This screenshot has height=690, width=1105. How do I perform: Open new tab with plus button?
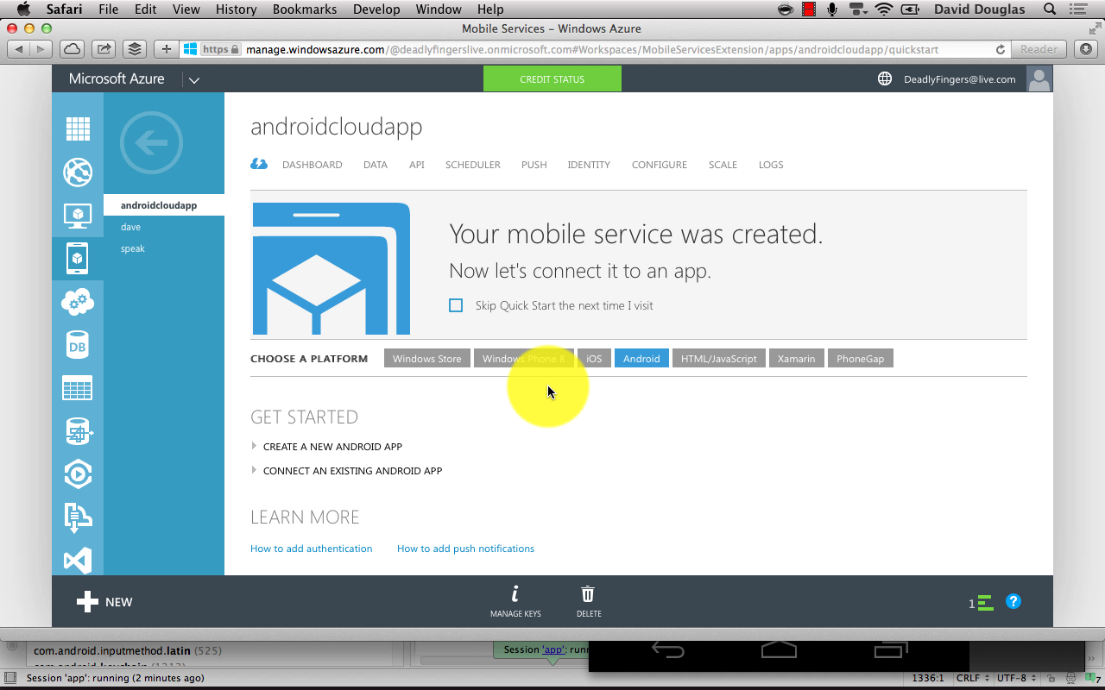[x=167, y=49]
